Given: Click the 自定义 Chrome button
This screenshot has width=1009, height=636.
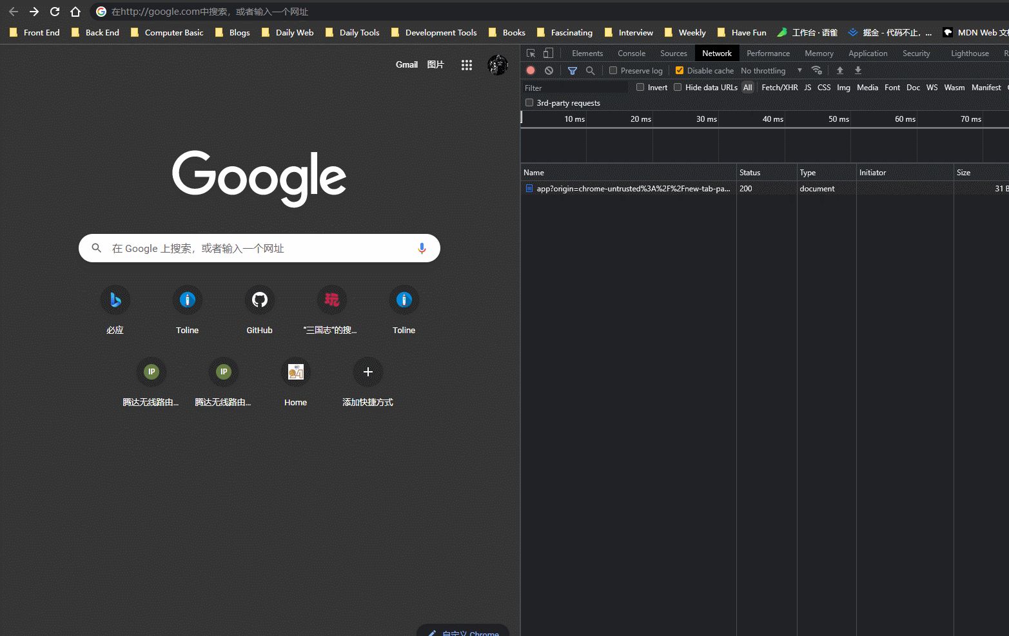Looking at the screenshot, I should point(463,631).
